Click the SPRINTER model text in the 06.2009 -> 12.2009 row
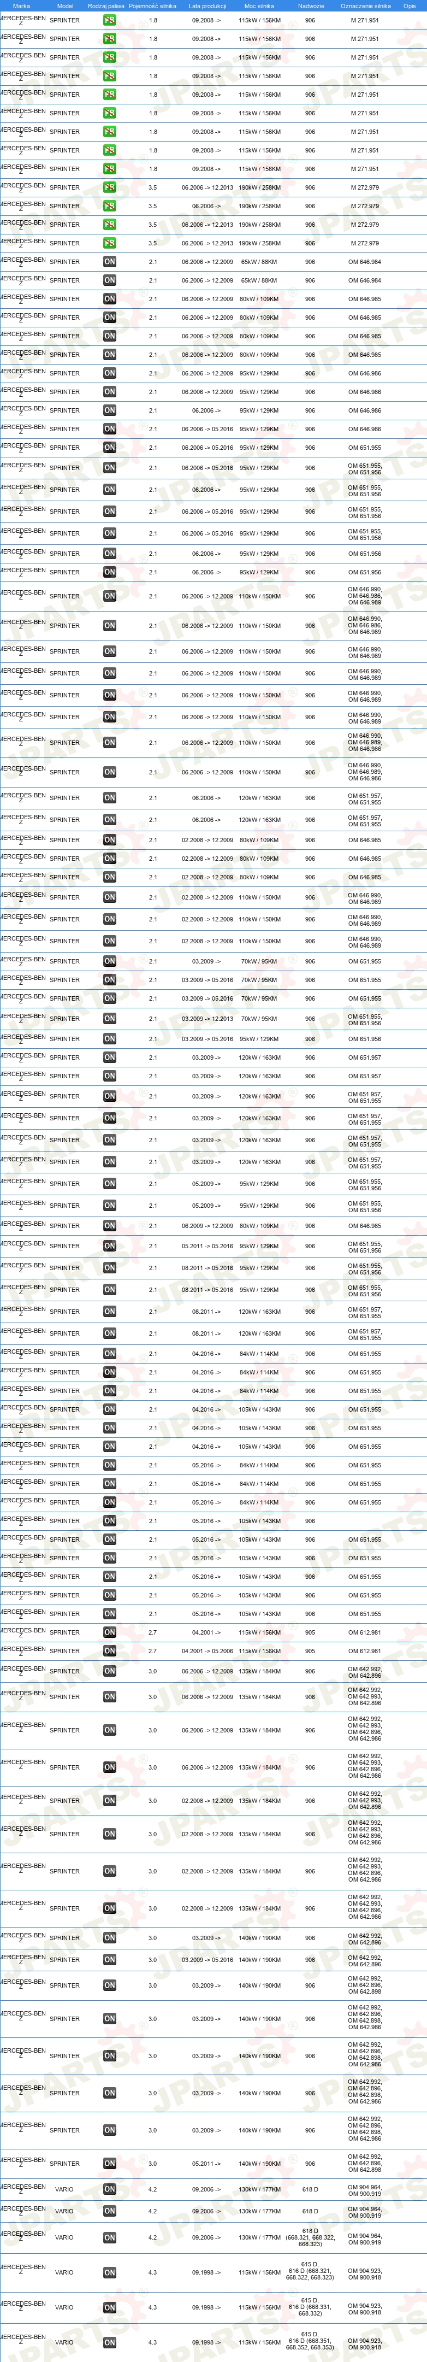The image size is (427, 2362). (x=64, y=1226)
